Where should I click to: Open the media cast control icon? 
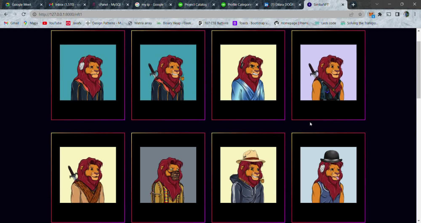(389, 14)
